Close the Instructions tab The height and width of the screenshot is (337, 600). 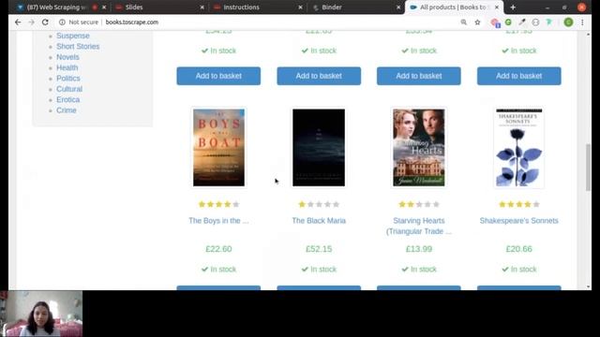300,7
